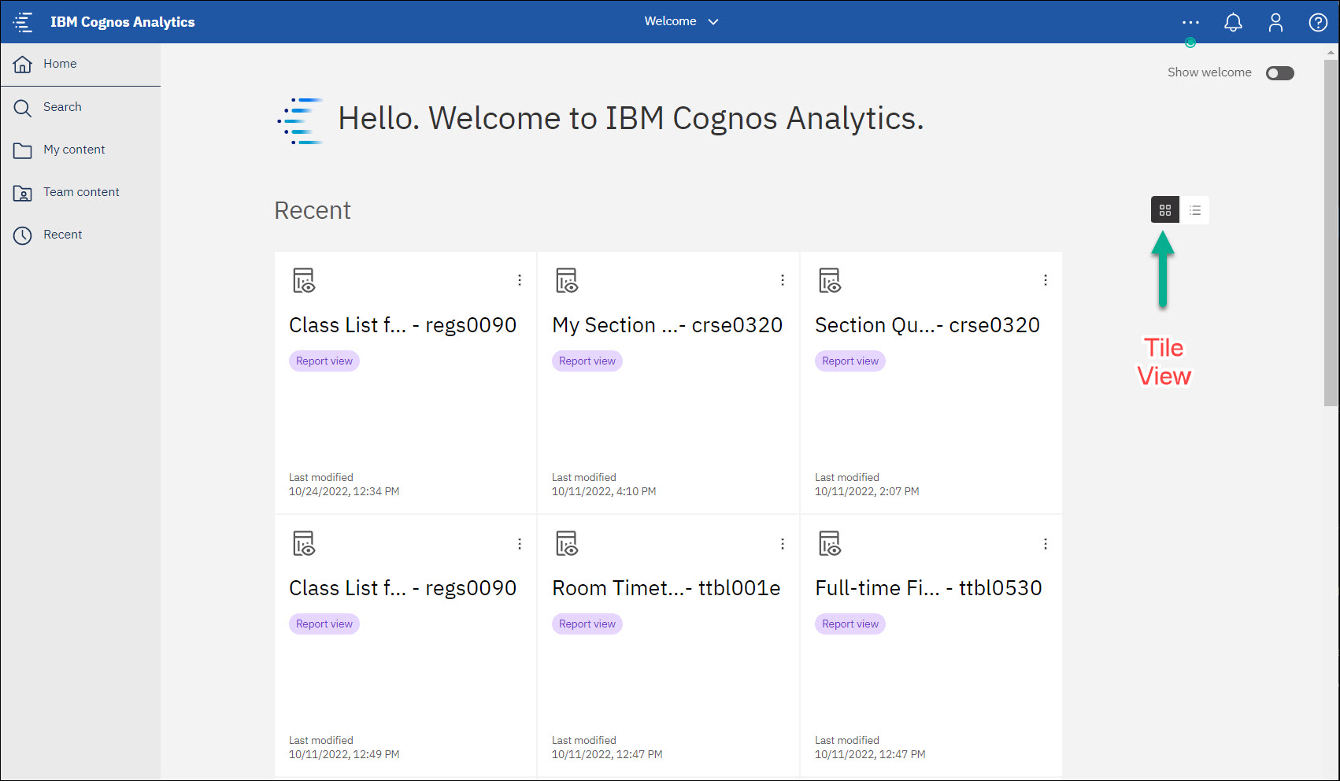The height and width of the screenshot is (781, 1340).
Task: Open the more options ellipsis in header
Action: coord(1190,22)
